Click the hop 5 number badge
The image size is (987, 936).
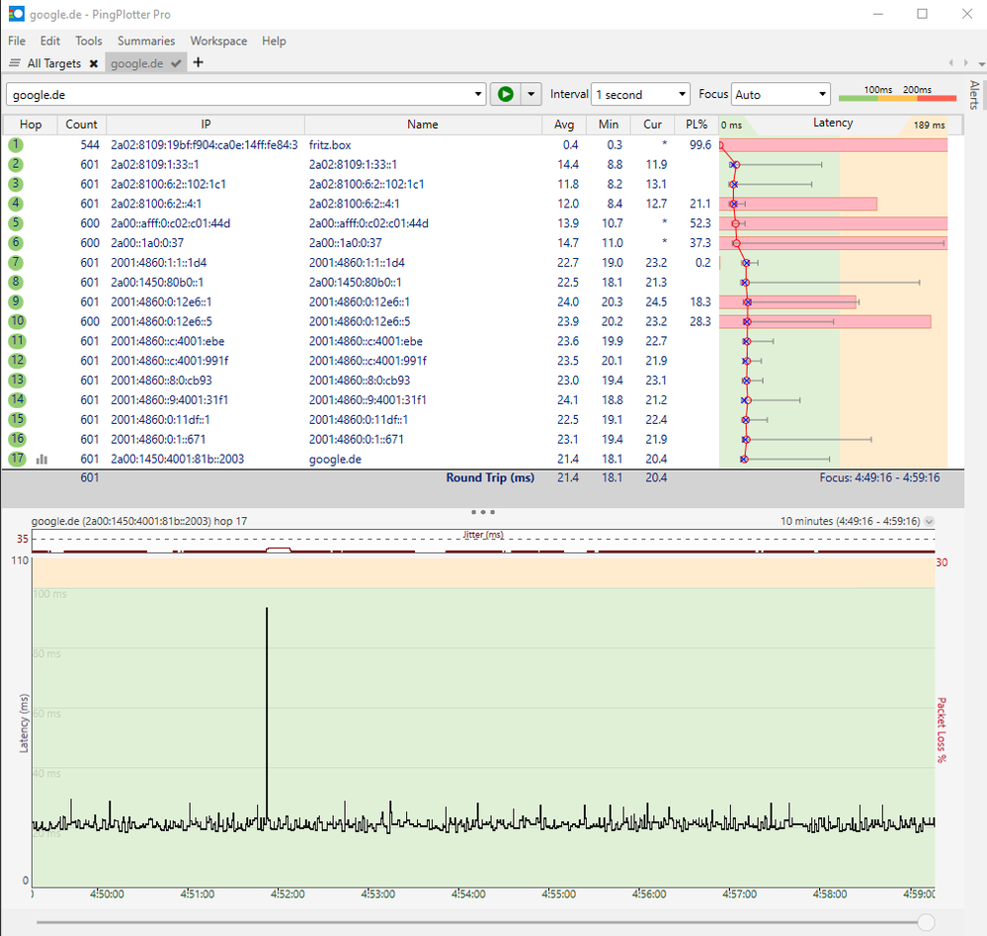[x=16, y=223]
